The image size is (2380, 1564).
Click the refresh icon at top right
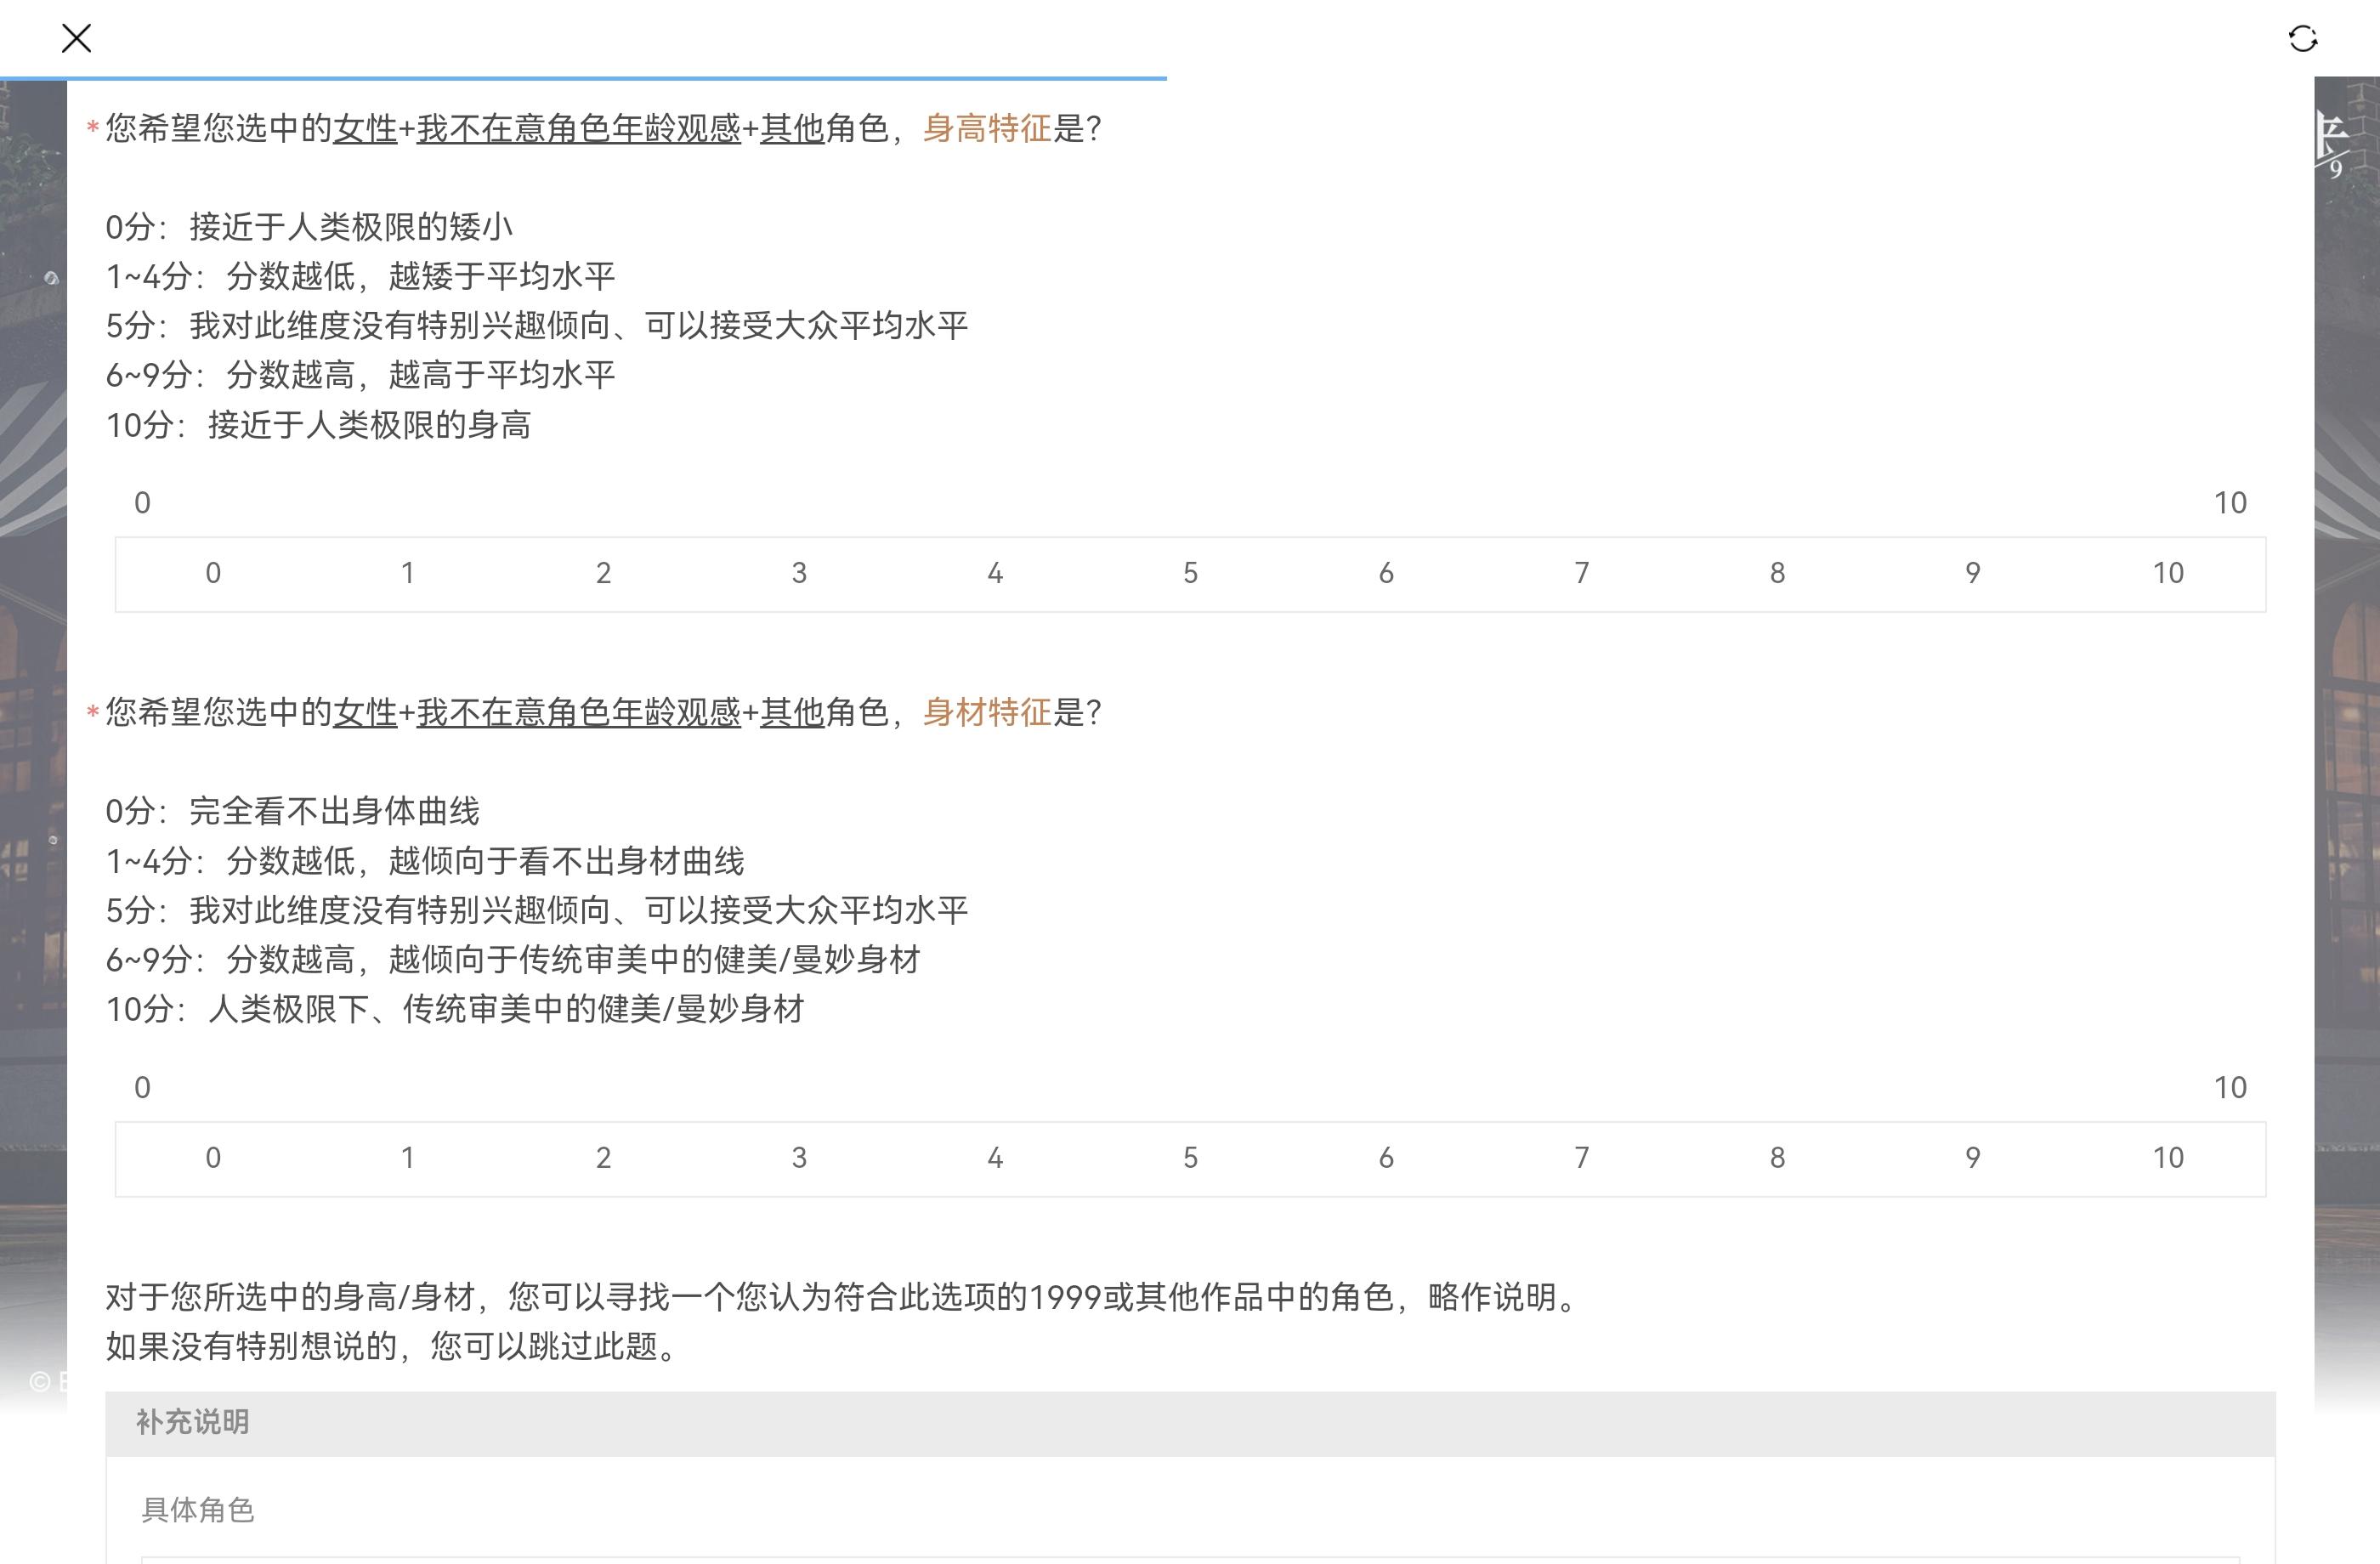click(2302, 39)
